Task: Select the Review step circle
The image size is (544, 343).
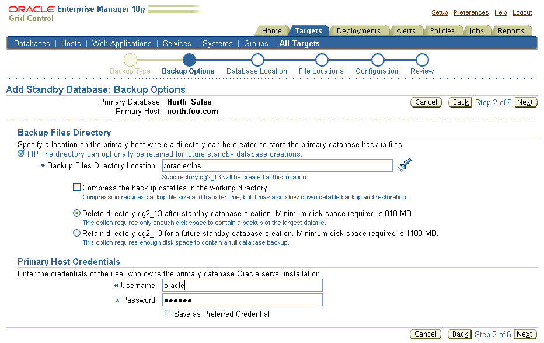Action: [x=421, y=59]
